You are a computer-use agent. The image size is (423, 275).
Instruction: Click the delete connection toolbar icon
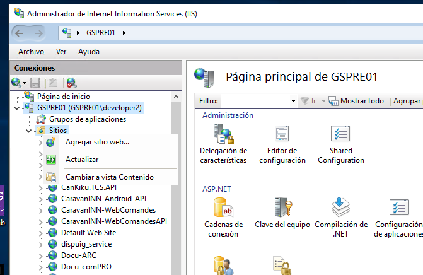tap(71, 83)
